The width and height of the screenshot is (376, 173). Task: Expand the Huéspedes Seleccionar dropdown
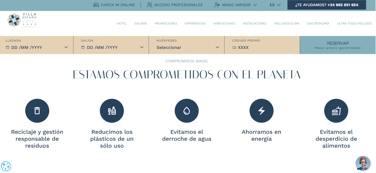click(x=188, y=47)
